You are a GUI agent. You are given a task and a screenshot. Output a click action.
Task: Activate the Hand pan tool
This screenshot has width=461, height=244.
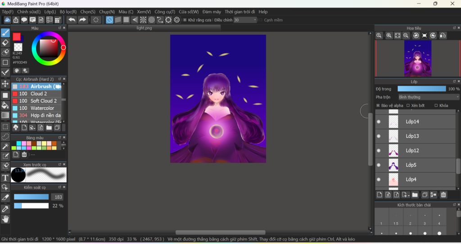point(5,219)
